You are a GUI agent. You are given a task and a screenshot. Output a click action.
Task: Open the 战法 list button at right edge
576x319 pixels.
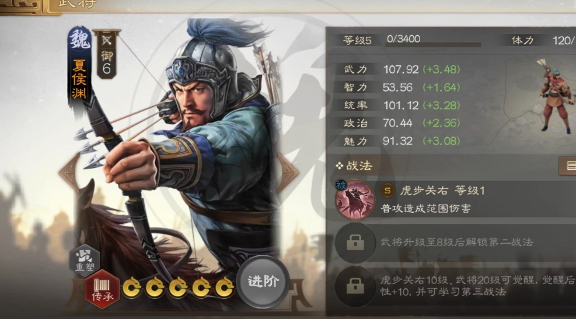point(567,166)
